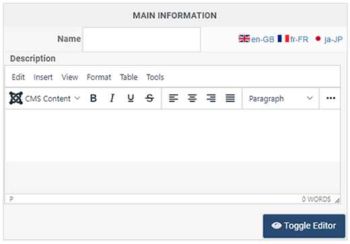Show more toolbar options with ellipsis
Image resolution: width=350 pixels, height=244 pixels.
[x=330, y=98]
